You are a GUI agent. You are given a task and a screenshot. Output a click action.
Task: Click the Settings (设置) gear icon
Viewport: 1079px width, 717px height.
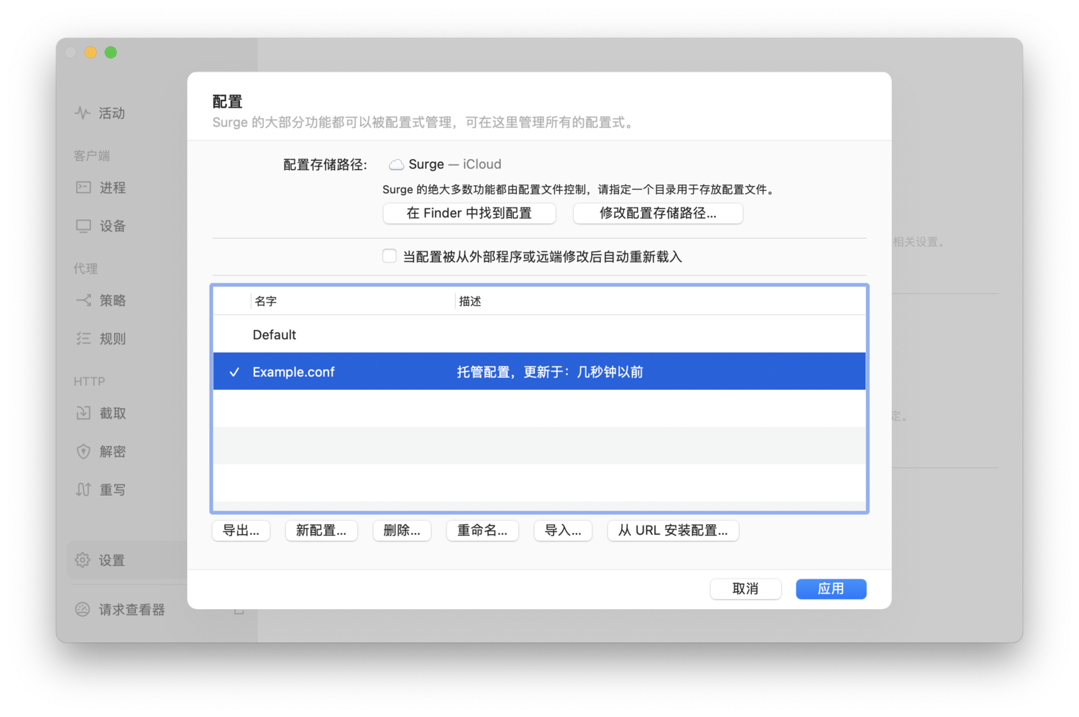[x=82, y=560]
